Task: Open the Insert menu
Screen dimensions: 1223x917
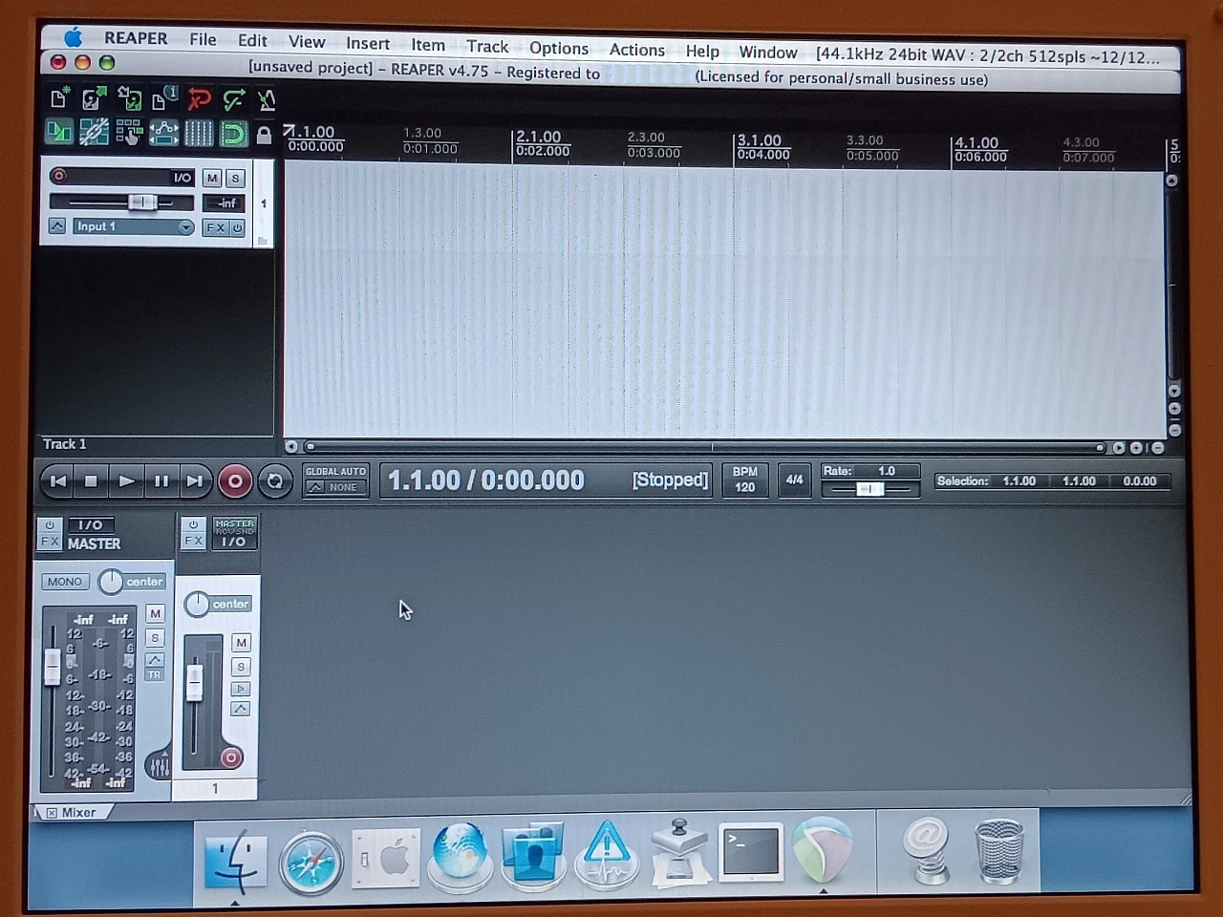Action: [x=368, y=43]
